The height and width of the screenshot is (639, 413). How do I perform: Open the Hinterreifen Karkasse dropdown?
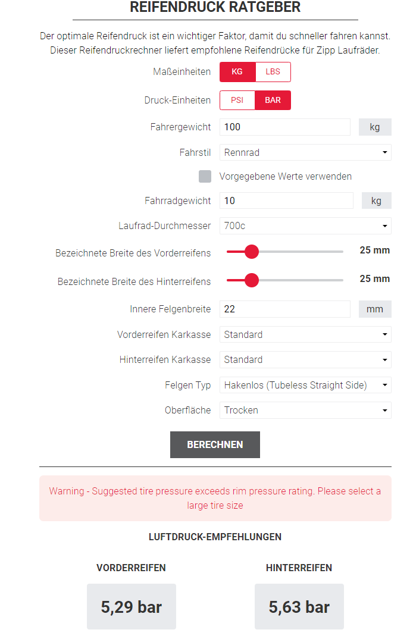305,359
